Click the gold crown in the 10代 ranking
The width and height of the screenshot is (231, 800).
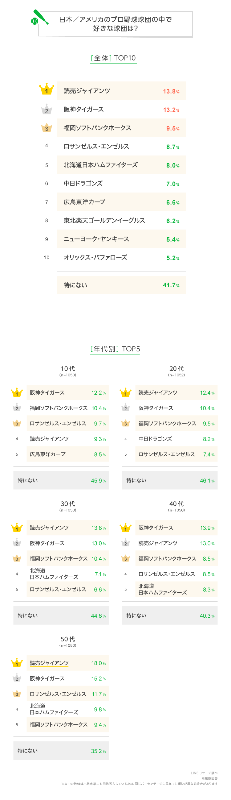(x=17, y=393)
